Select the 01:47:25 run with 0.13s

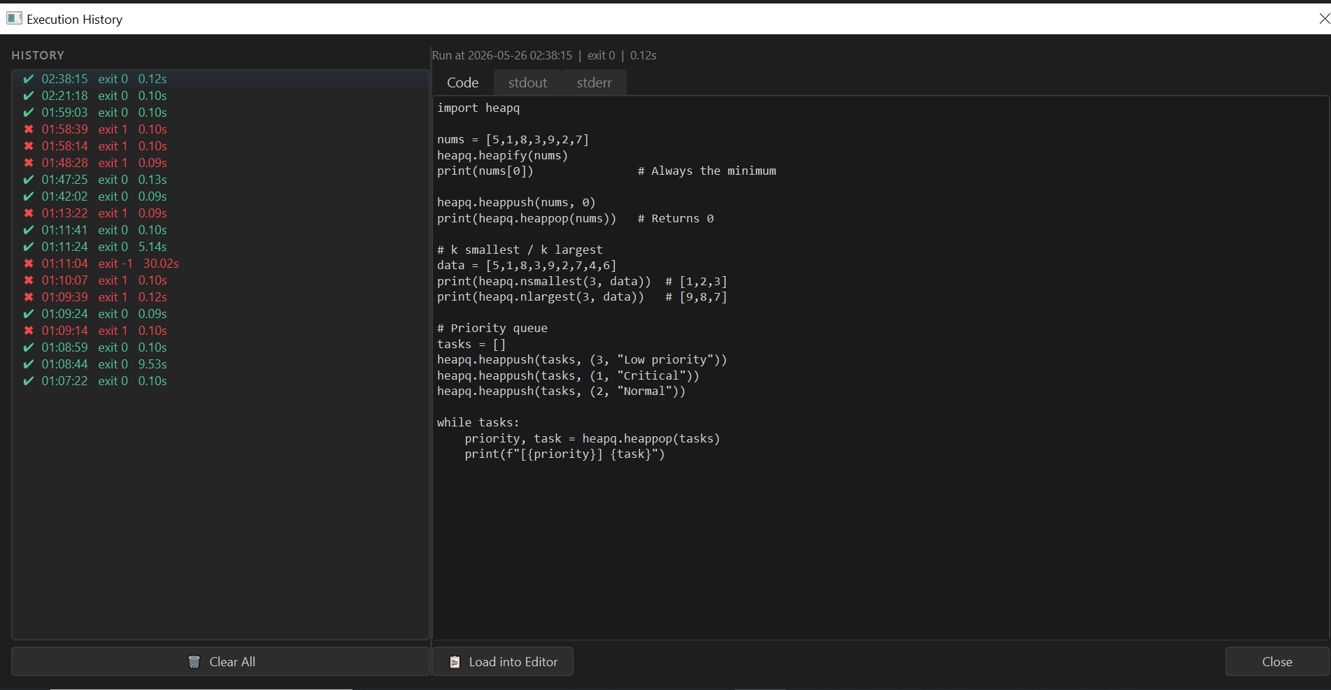220,180
